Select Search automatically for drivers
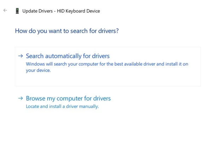The width and height of the screenshot is (213, 142). [x=68, y=56]
